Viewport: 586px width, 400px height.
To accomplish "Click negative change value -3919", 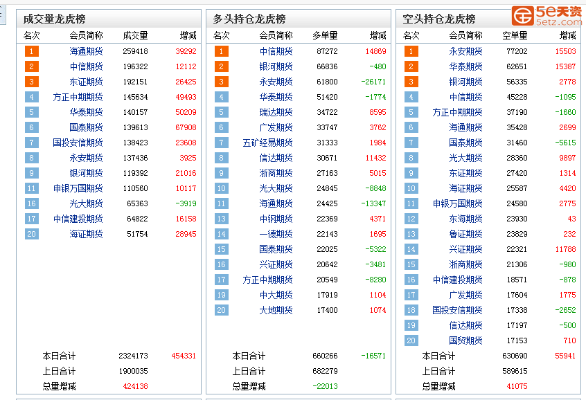I will point(186,203).
